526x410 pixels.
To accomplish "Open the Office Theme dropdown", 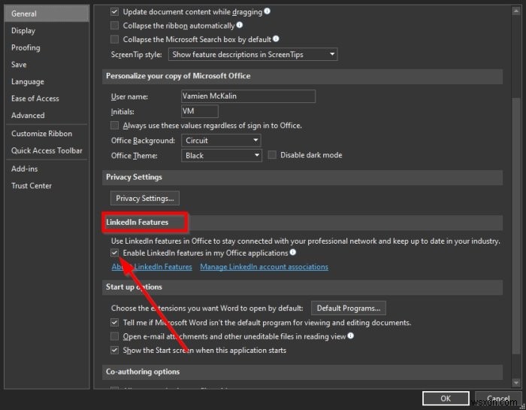I will point(222,156).
